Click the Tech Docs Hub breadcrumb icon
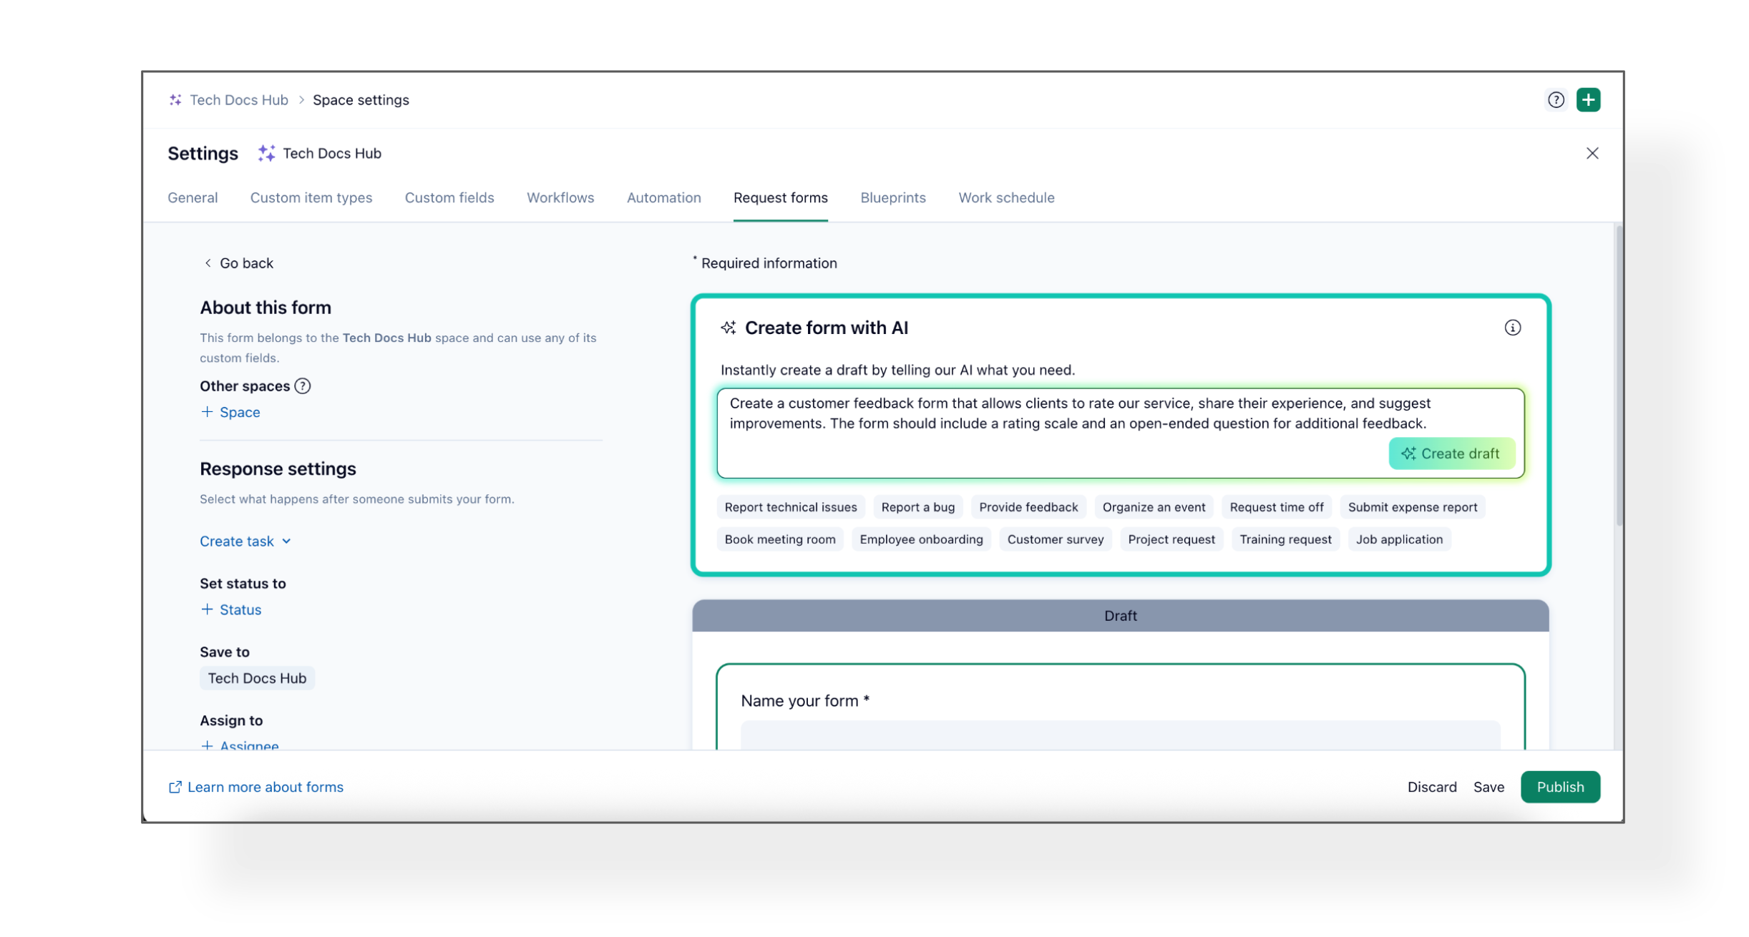Image resolution: width=1749 pixels, height=937 pixels. coord(175,100)
